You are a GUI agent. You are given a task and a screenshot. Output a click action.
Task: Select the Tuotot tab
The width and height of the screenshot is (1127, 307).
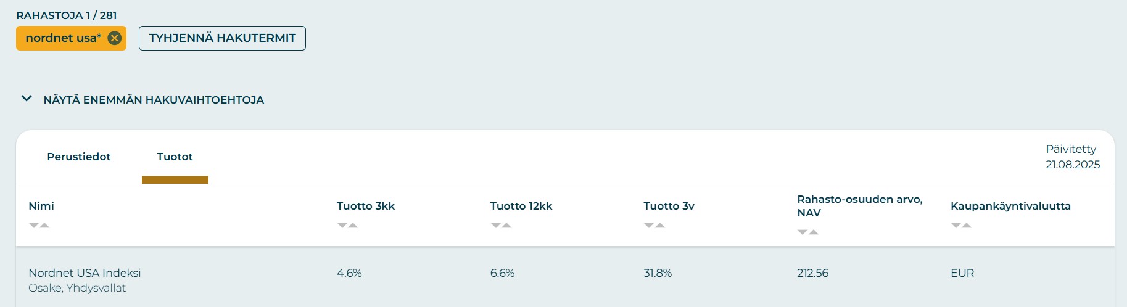click(175, 157)
